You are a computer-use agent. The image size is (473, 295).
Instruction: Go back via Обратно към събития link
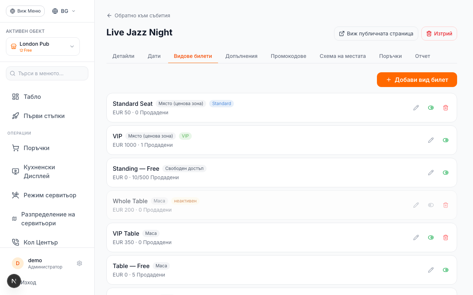coord(138,15)
